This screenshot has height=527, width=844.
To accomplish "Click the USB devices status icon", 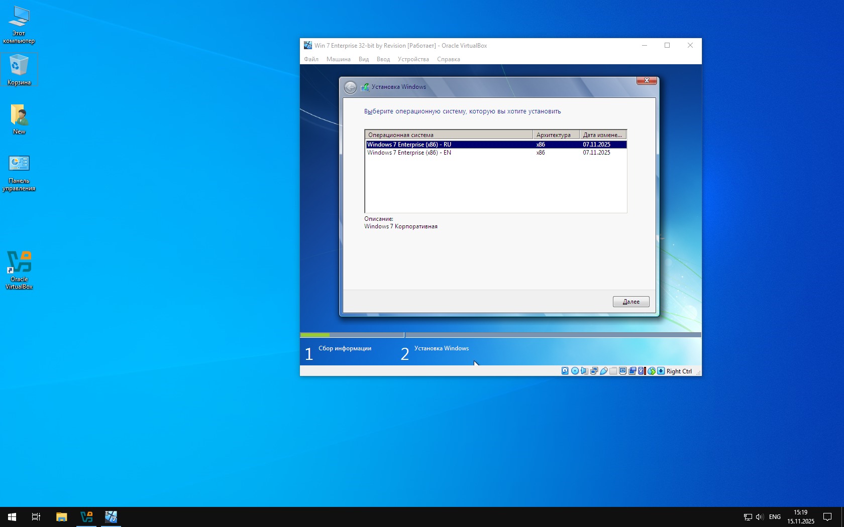I will click(604, 371).
